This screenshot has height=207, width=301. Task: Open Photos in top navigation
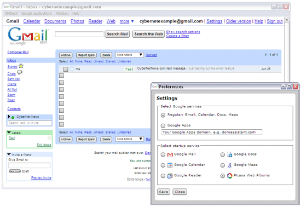pyautogui.click(x=77, y=21)
